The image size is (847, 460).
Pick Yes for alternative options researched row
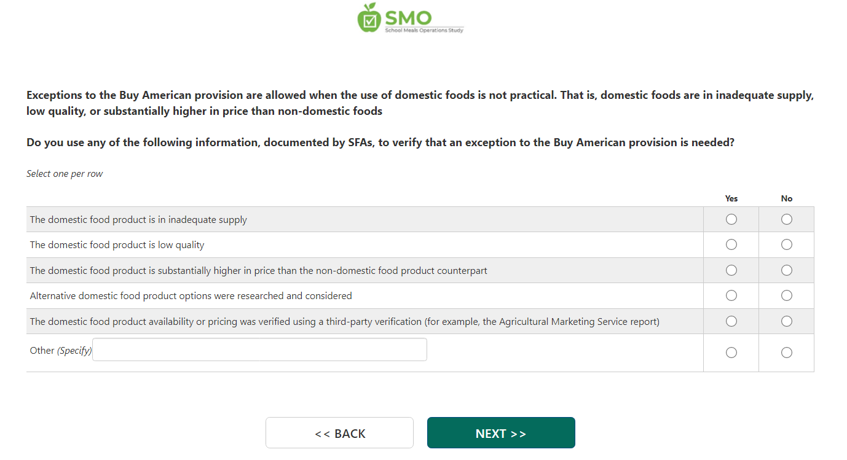pyautogui.click(x=731, y=295)
